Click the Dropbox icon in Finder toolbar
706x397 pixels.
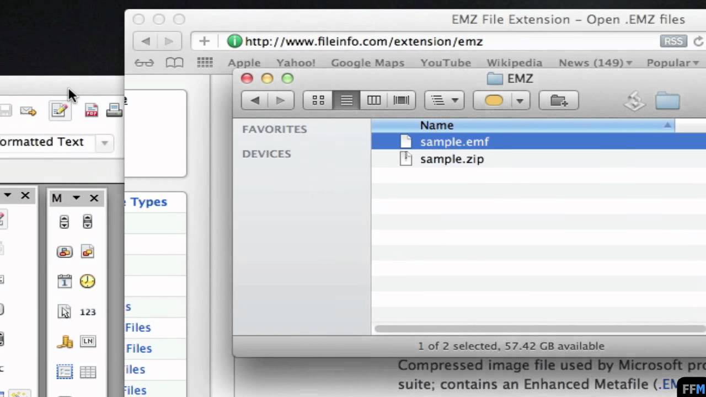pos(635,101)
